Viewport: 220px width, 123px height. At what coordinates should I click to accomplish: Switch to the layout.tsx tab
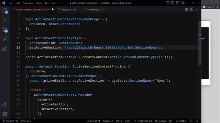67,10
